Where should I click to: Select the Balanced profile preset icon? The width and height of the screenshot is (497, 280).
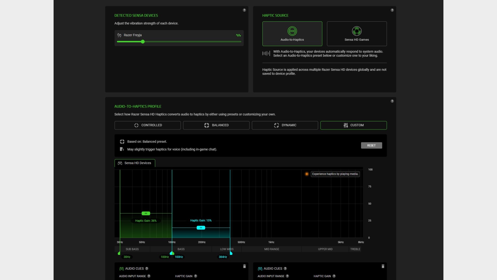[x=206, y=125]
